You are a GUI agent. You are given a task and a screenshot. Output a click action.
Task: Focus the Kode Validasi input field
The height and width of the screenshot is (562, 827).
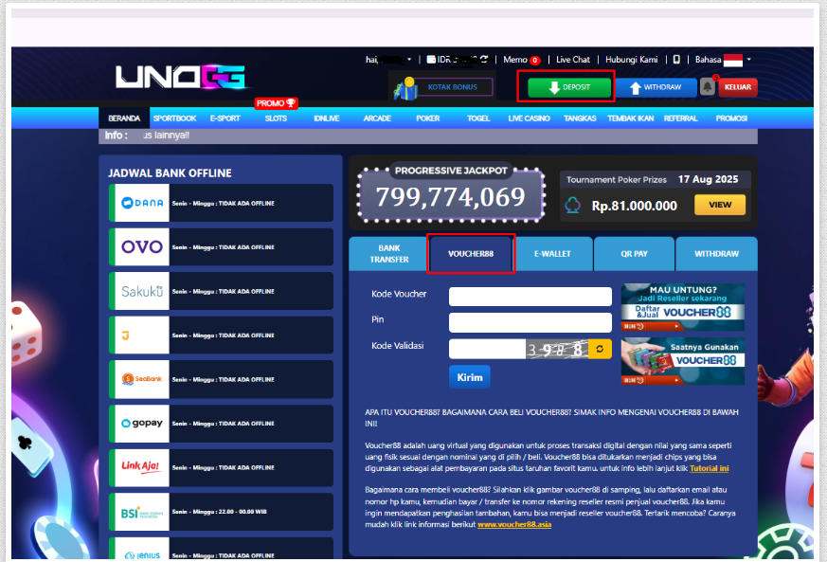(487, 349)
